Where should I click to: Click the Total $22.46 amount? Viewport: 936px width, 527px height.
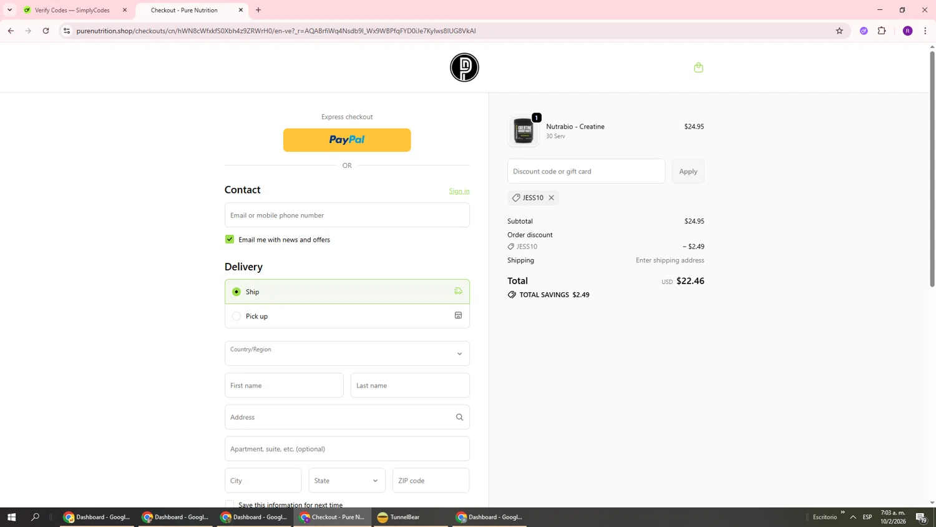pyautogui.click(x=690, y=281)
